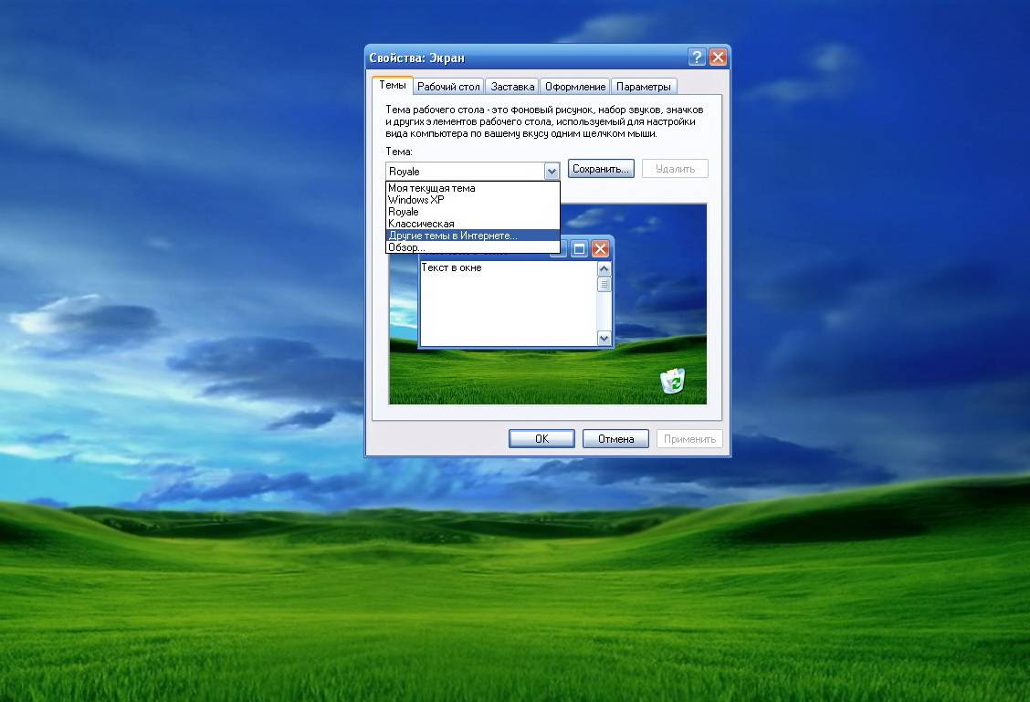Confirm with the OK button
1030x702 pixels.
tap(541, 439)
